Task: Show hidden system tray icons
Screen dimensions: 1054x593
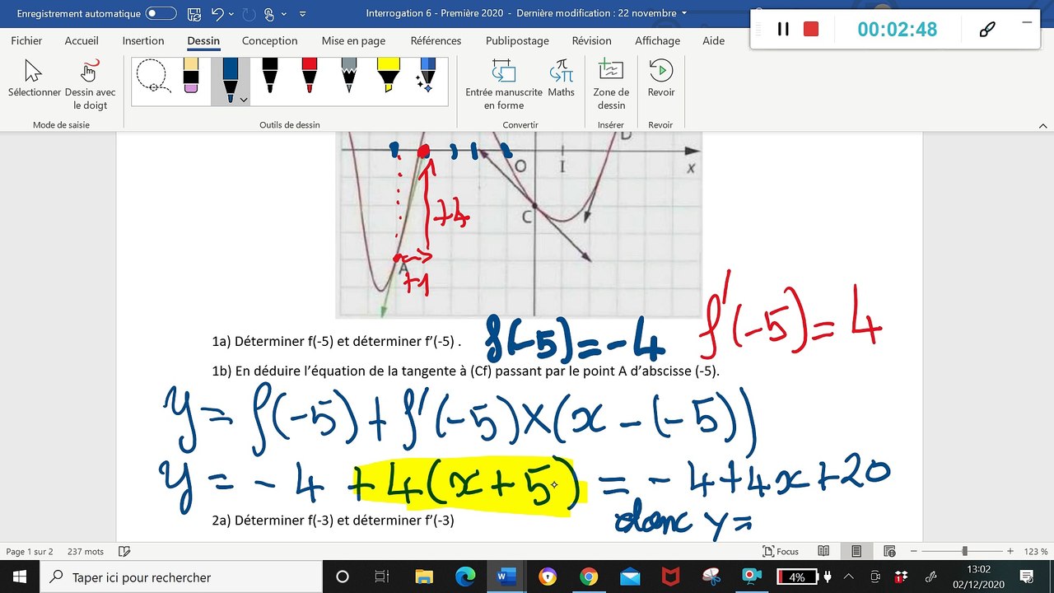Action: tap(850, 577)
